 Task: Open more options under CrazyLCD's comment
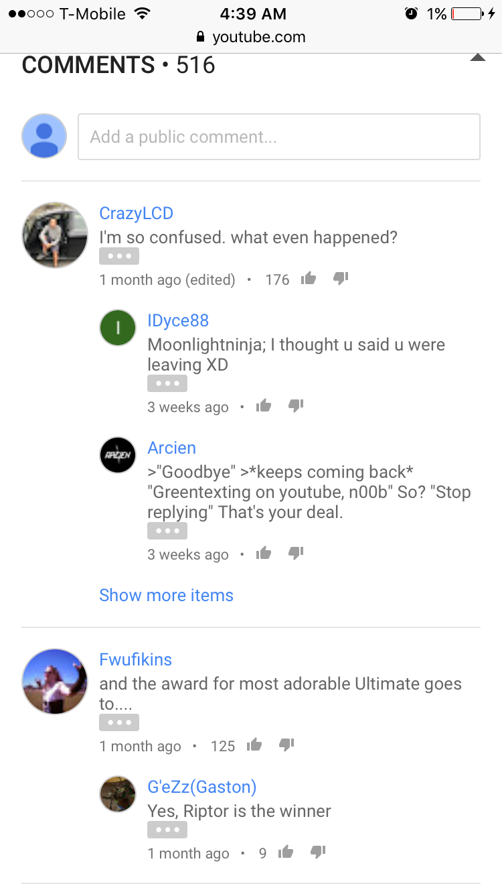pos(119,256)
